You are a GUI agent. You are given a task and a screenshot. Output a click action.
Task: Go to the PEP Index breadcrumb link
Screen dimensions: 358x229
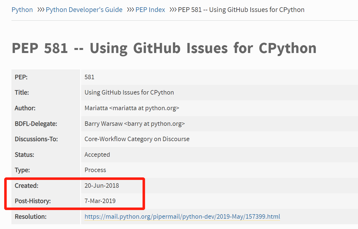150,10
